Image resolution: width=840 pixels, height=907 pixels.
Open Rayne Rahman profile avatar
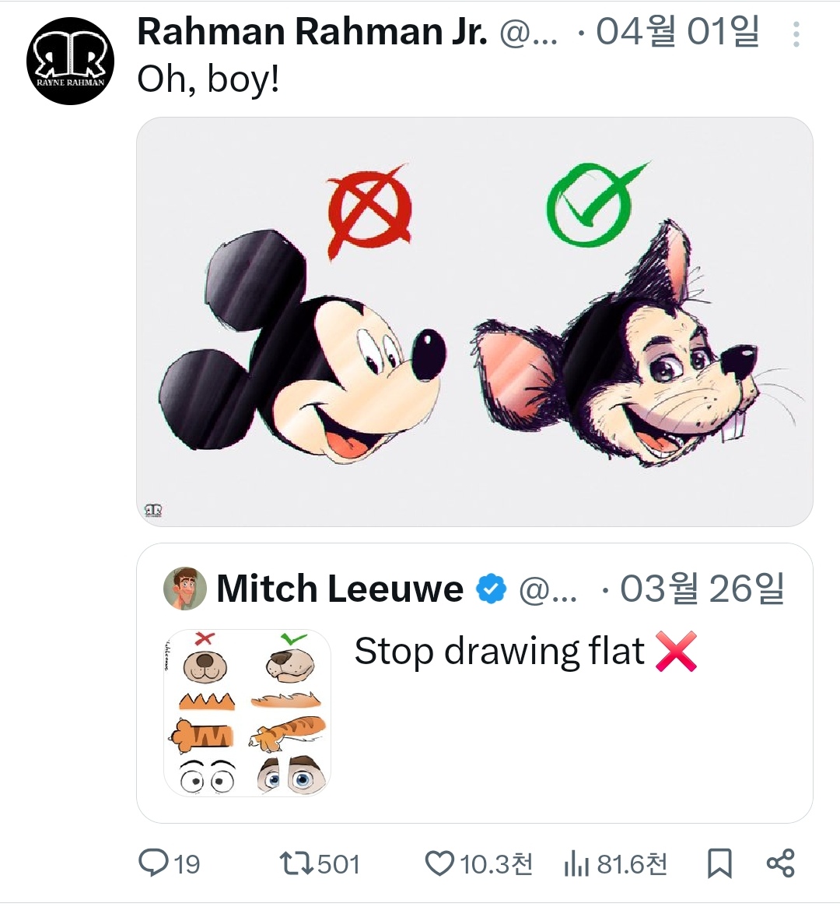(x=70, y=61)
